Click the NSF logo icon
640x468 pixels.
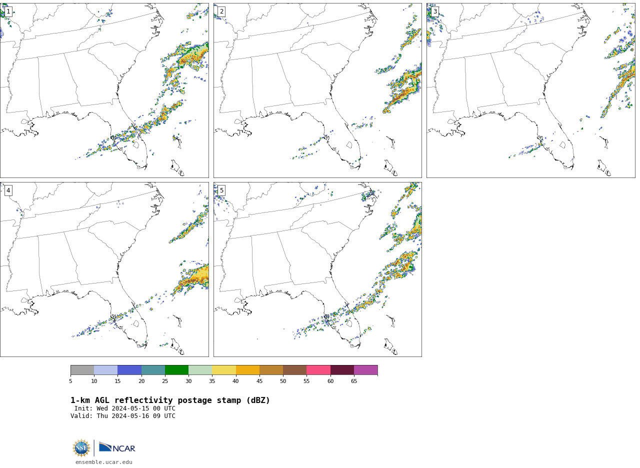(81, 448)
